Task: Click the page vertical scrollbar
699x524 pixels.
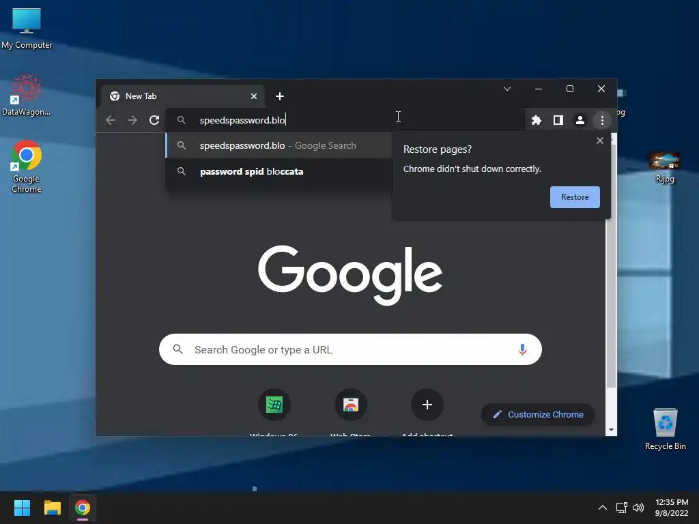Action: pos(611,267)
